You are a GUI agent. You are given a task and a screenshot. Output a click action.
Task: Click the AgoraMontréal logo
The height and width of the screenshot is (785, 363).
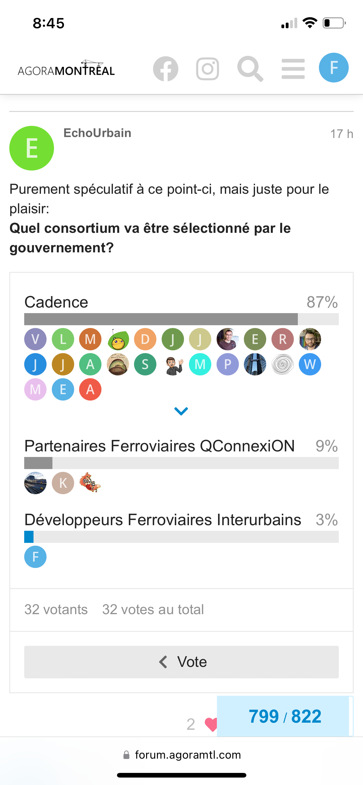(x=66, y=68)
